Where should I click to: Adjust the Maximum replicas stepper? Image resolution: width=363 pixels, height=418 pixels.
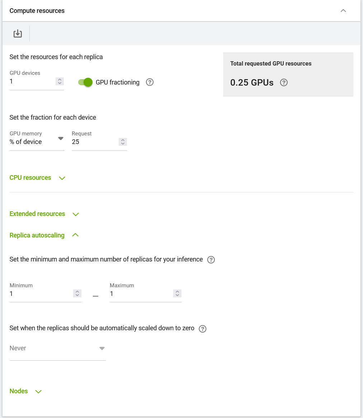(x=177, y=293)
